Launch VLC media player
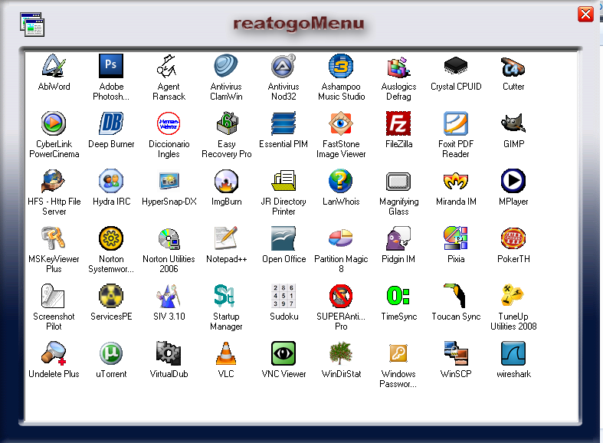The height and width of the screenshot is (443, 603). pos(226,353)
